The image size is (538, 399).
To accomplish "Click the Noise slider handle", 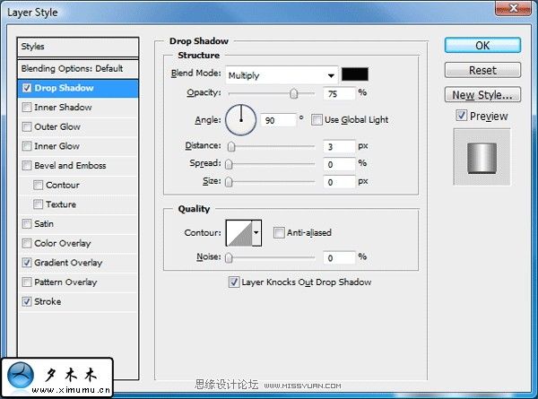I will click(x=229, y=257).
